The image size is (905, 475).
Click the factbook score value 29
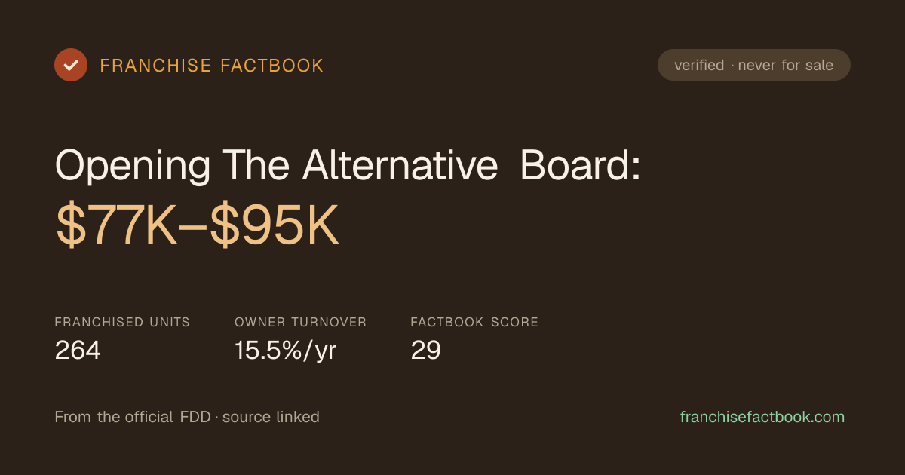pyautogui.click(x=426, y=350)
